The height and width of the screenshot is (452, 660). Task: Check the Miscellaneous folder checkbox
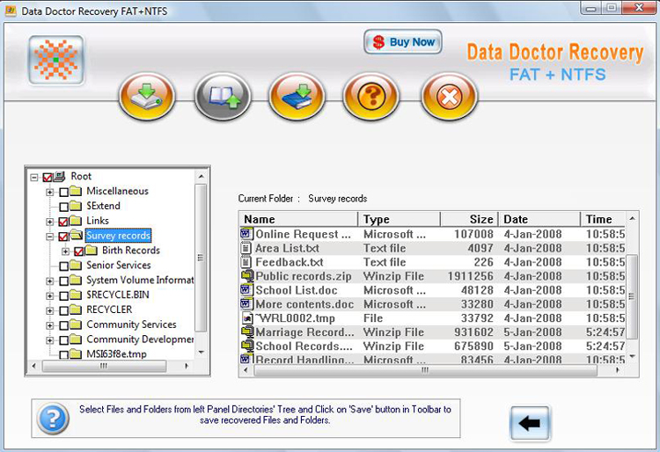coord(63,193)
